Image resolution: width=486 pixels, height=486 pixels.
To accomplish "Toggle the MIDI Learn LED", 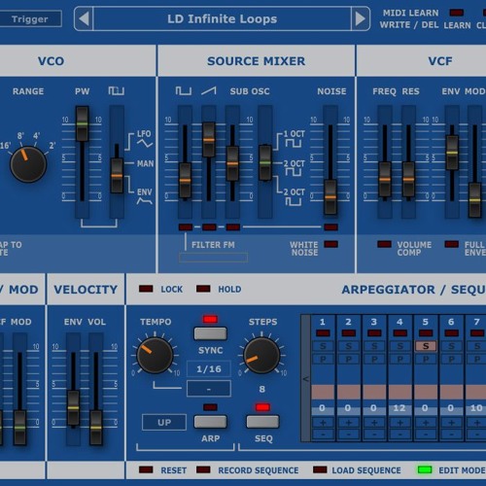I will point(456,13).
